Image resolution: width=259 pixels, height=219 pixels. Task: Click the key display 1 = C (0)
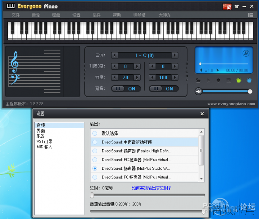[x=144, y=55]
